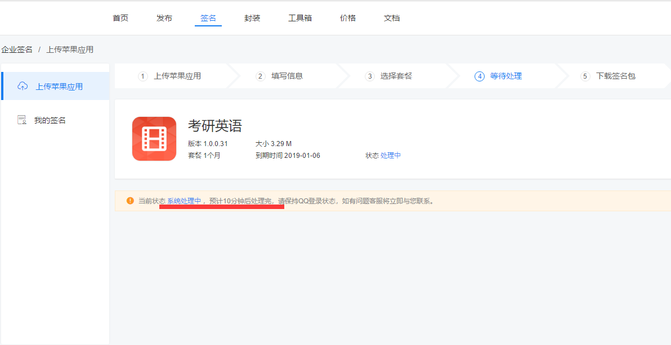This screenshot has width=671, height=345.
Task: Open the 首页 home menu item
Action: click(120, 18)
